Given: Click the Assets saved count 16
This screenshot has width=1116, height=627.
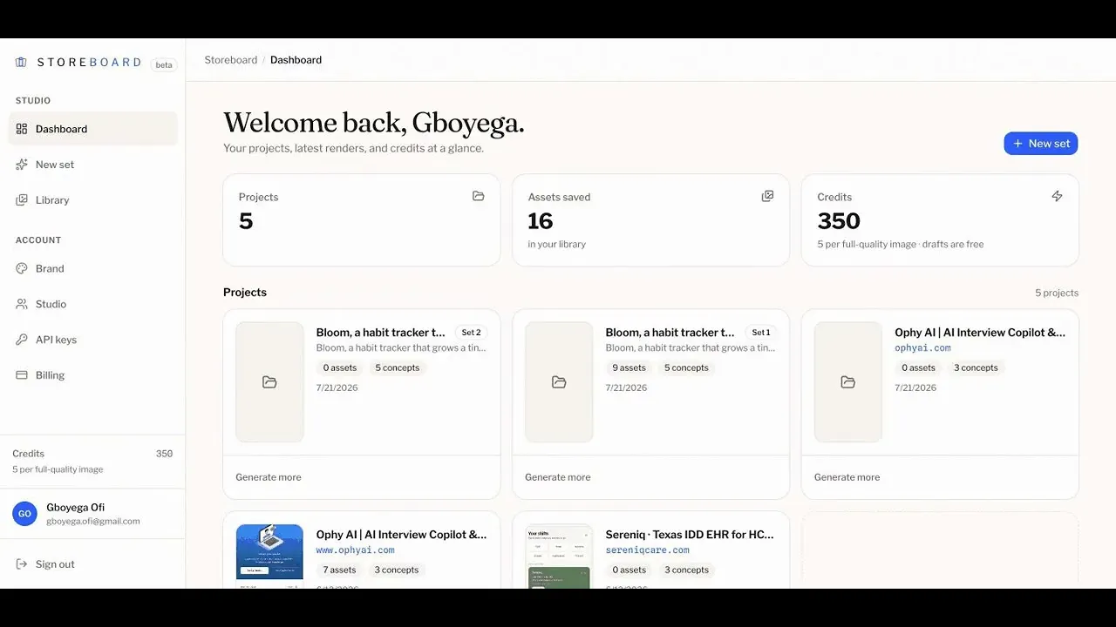Looking at the screenshot, I should [541, 221].
